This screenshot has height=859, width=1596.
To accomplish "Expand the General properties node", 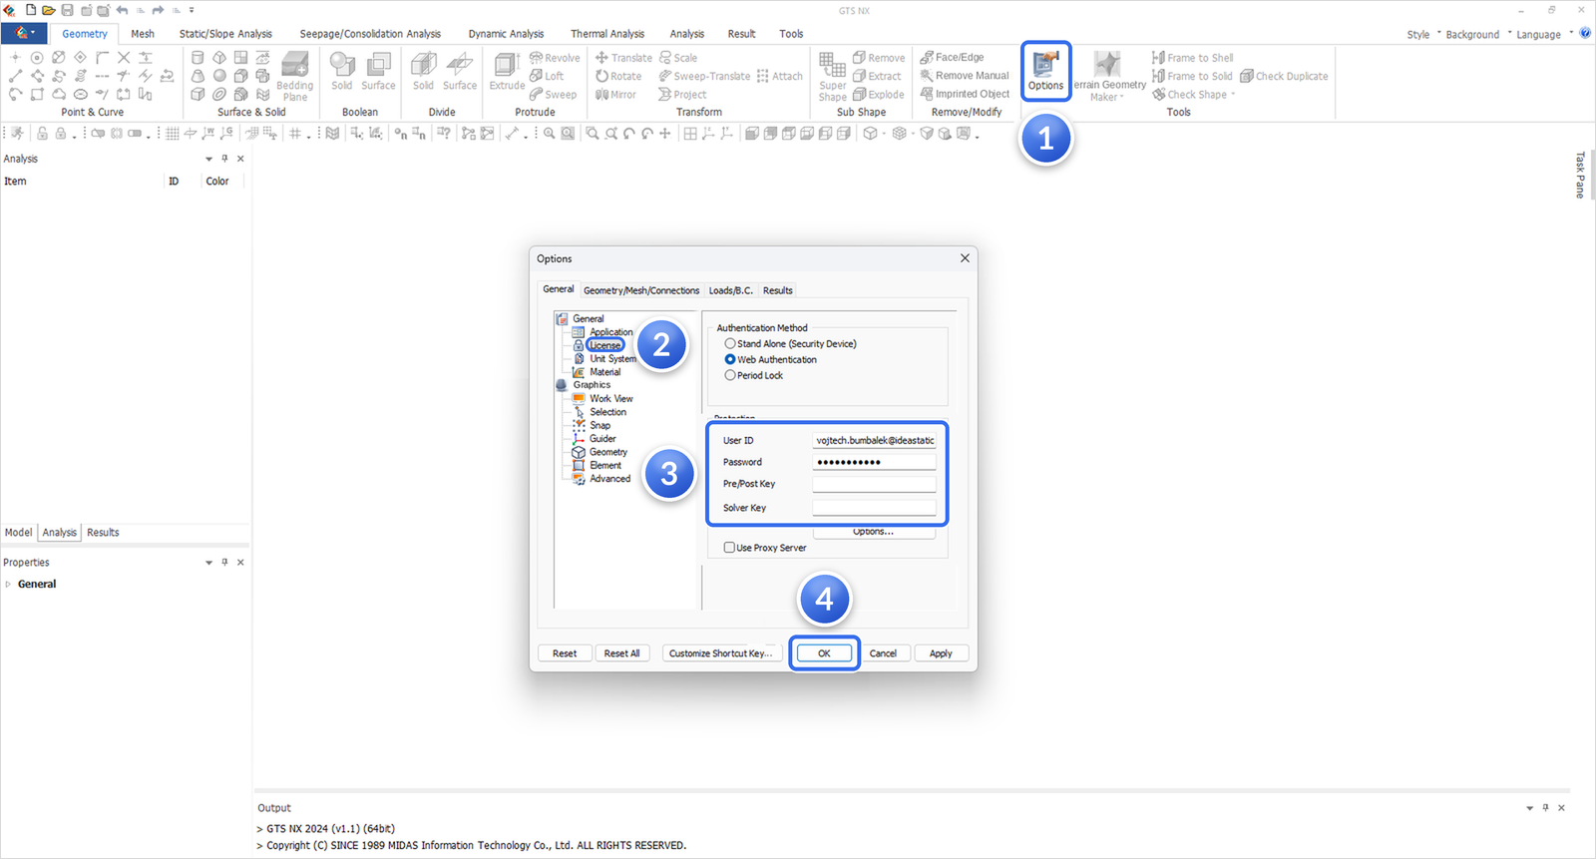I will point(8,585).
